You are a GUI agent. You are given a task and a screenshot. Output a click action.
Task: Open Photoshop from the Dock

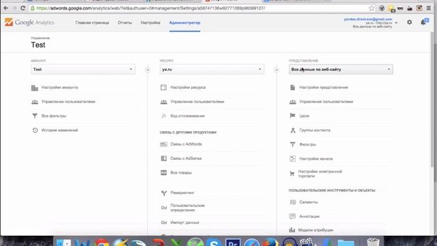click(233, 242)
